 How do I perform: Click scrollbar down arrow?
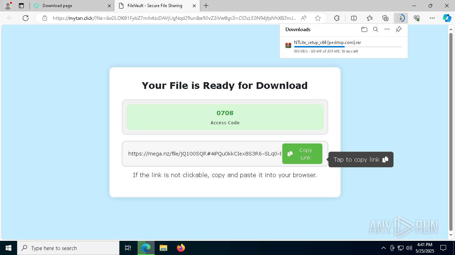click(x=451, y=235)
